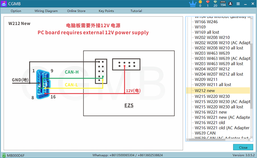The image size is (257, 158).
Task: Click the green diamond icon
Action: click(x=215, y=2)
